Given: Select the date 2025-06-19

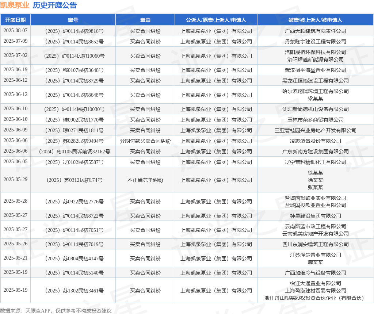Looking at the screenshot, I should [x=15, y=70].
